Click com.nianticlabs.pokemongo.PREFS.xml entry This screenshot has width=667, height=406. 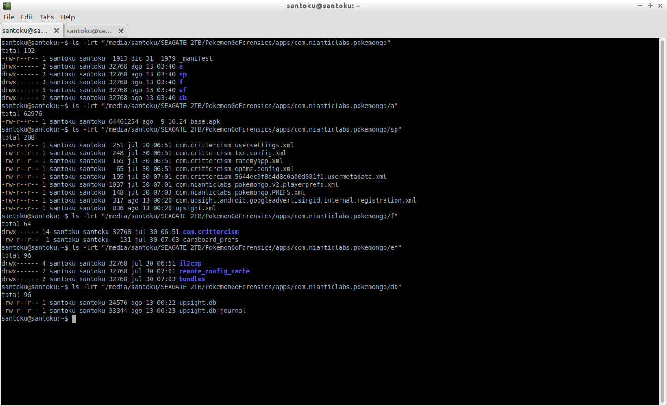coord(240,192)
